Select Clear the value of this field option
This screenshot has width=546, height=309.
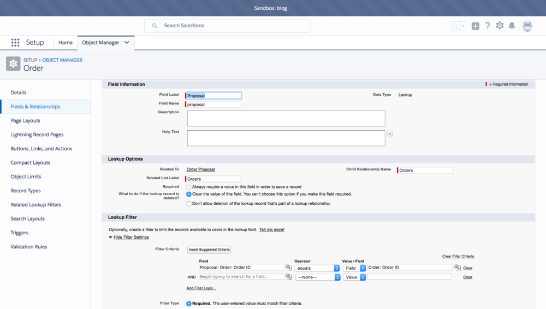click(189, 194)
